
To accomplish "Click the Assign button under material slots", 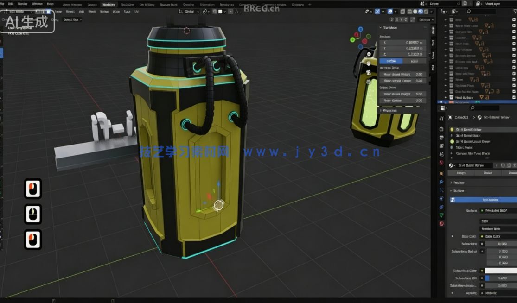I will coord(461,173).
